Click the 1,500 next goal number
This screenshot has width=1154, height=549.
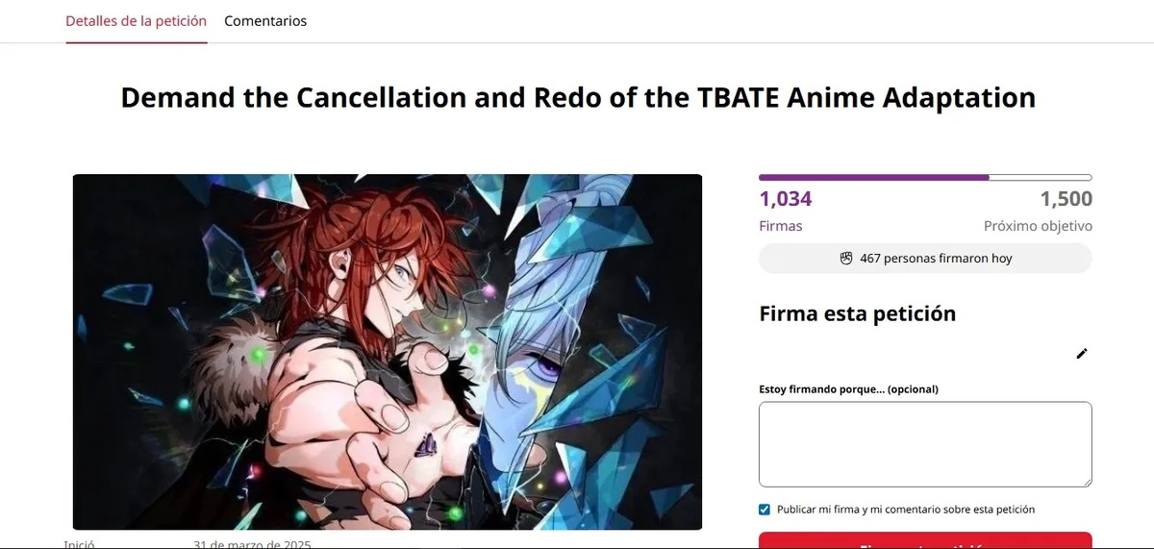[x=1066, y=199]
